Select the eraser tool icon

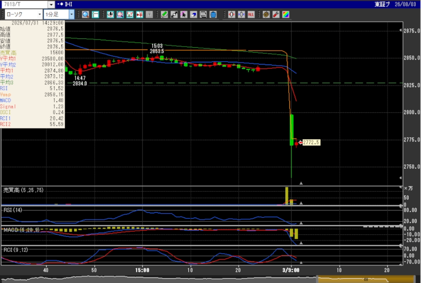tap(194, 14)
